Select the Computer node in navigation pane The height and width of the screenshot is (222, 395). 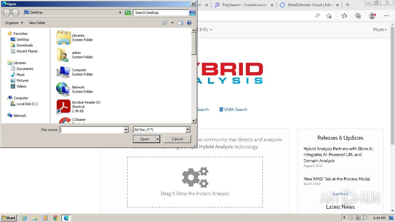18,98
